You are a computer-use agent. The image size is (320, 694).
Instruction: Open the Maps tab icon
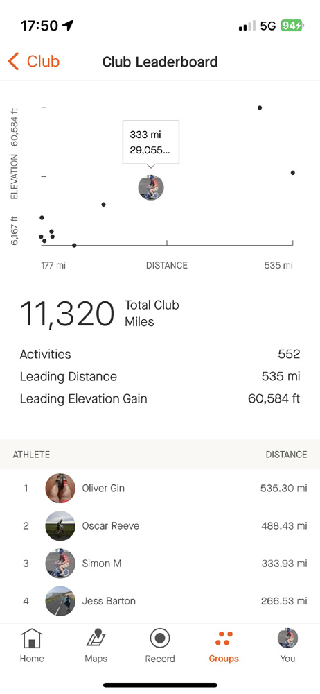(x=96, y=638)
